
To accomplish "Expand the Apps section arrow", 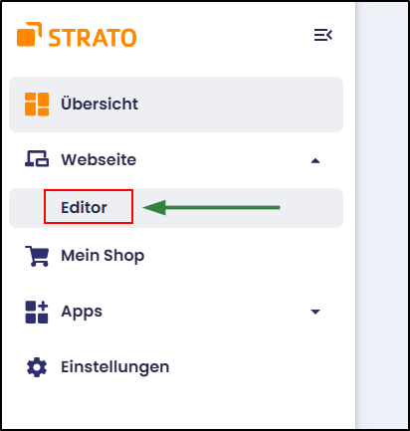I will [315, 312].
